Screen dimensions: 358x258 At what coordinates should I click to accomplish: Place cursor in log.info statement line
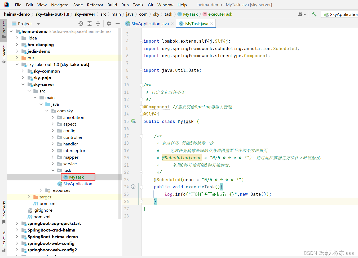point(218,194)
